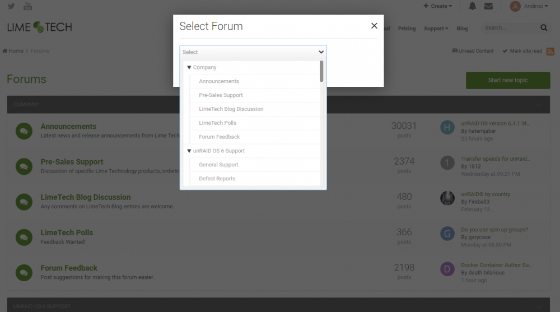
Task: Click Forums breadcrumb
Action: (40, 51)
